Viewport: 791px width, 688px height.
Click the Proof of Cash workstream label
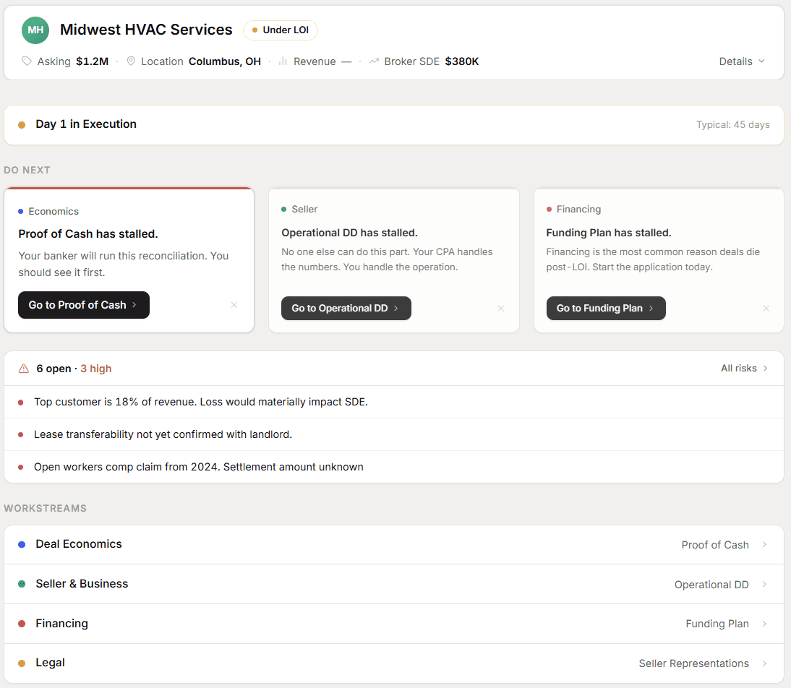(x=715, y=545)
